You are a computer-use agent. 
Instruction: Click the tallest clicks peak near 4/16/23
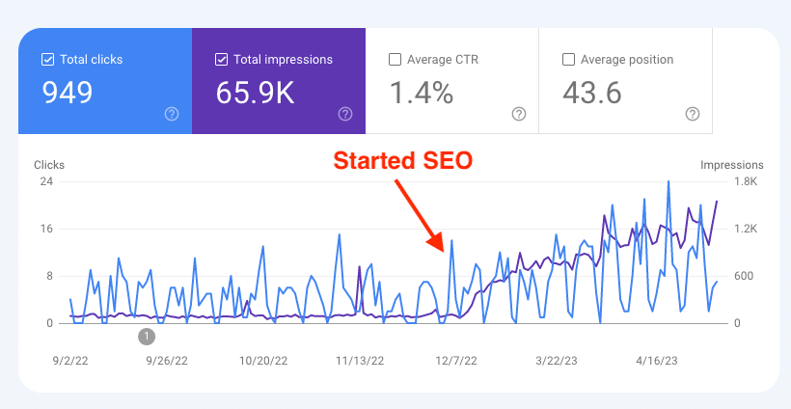(668, 181)
